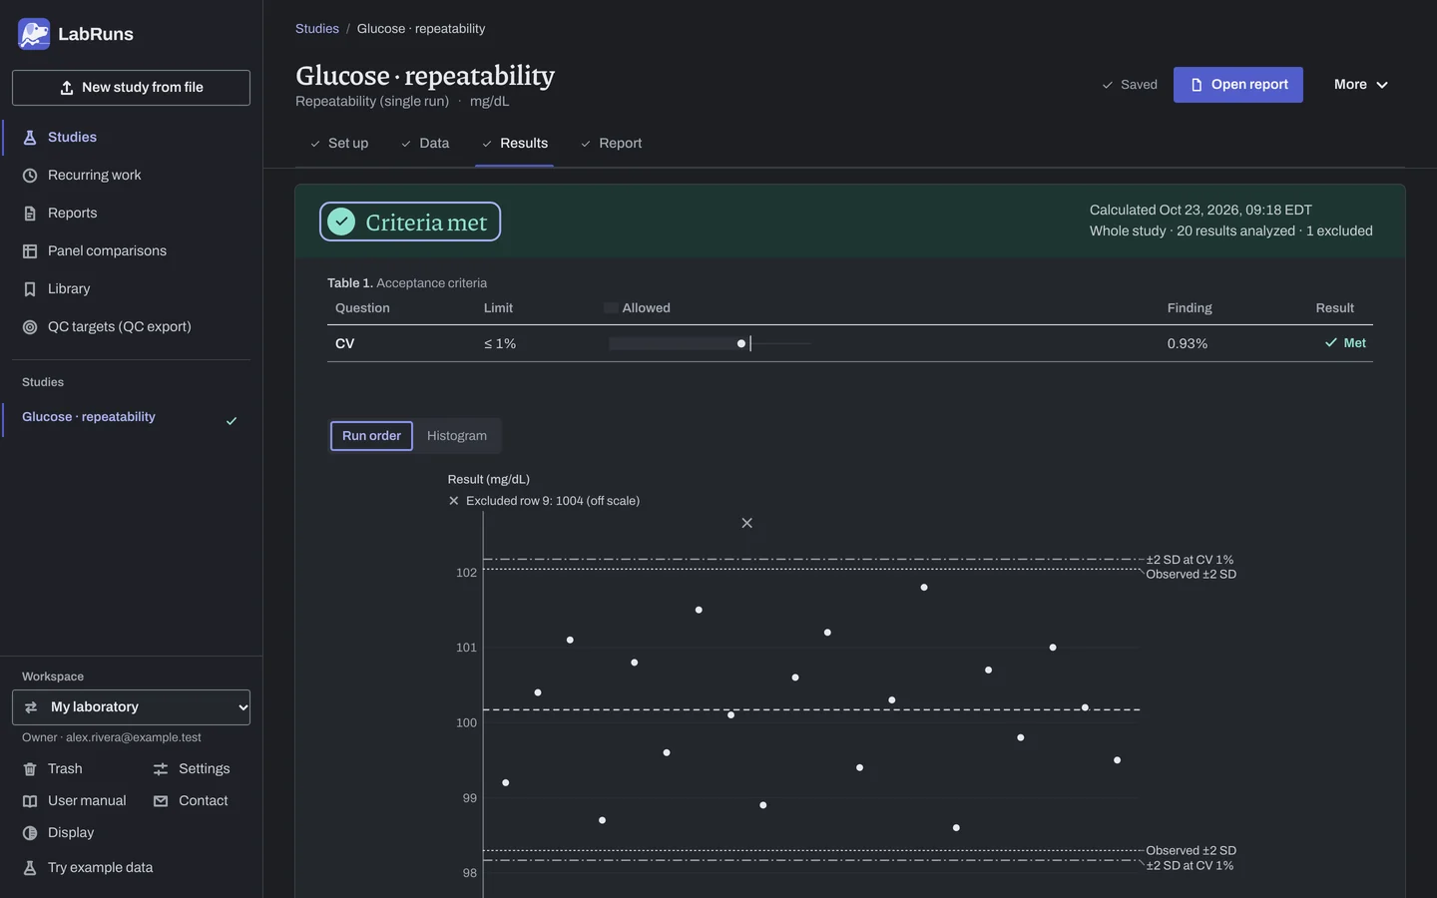1437x898 pixels.
Task: Go to the Set up tab
Action: pos(339,144)
